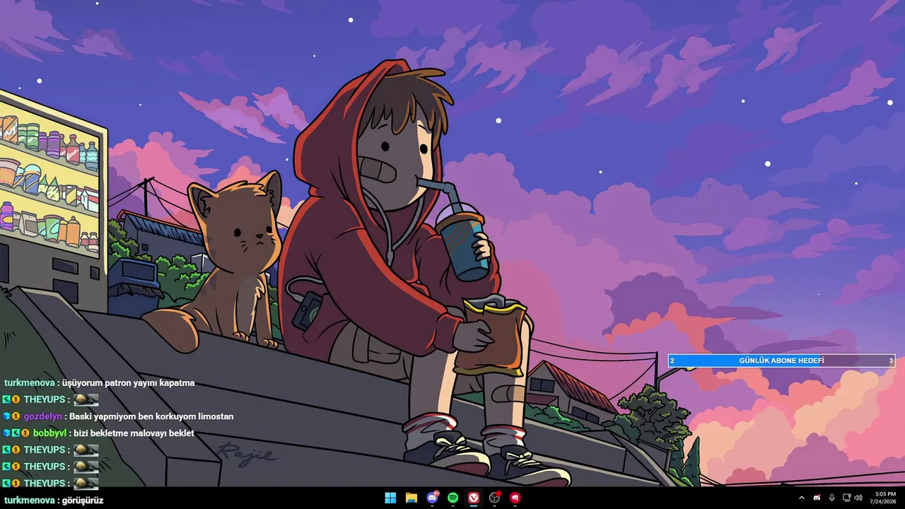This screenshot has height=509, width=905.
Task: Open Discord from the taskbar
Action: pos(432,498)
